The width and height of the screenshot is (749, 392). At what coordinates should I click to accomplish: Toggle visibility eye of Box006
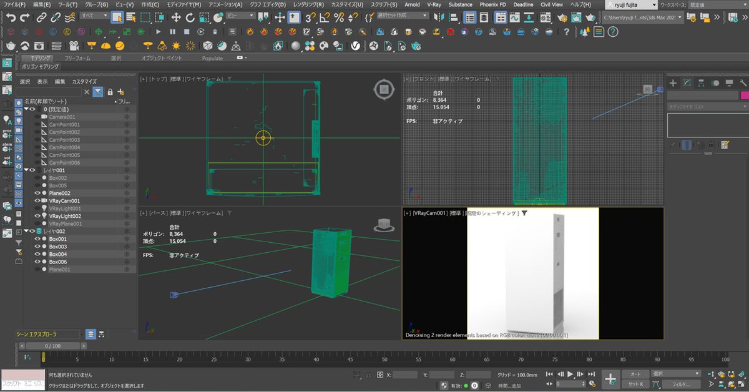37,262
